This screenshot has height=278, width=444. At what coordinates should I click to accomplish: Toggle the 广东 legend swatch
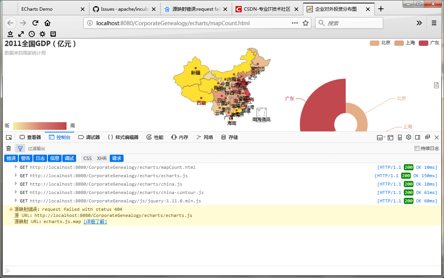423,43
